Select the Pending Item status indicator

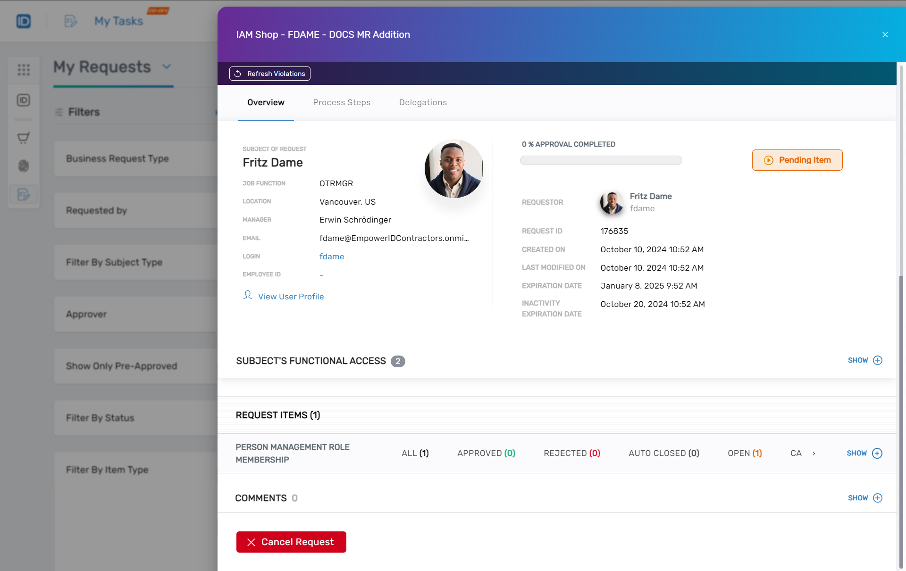tap(797, 160)
